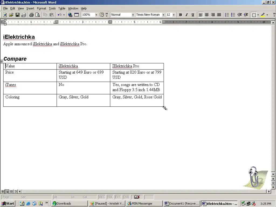The image size is (276, 207).
Task: Open the Format menu
Action: coord(41,8)
